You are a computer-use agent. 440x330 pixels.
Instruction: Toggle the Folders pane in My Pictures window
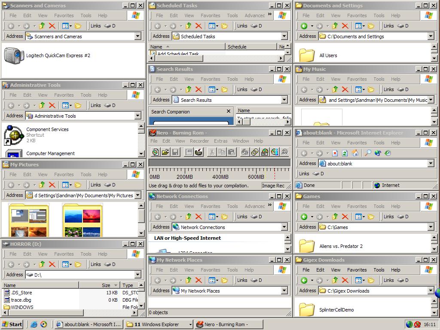click(78, 185)
